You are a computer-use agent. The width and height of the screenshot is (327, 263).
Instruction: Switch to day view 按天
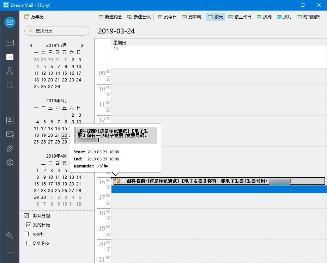[x=216, y=17]
